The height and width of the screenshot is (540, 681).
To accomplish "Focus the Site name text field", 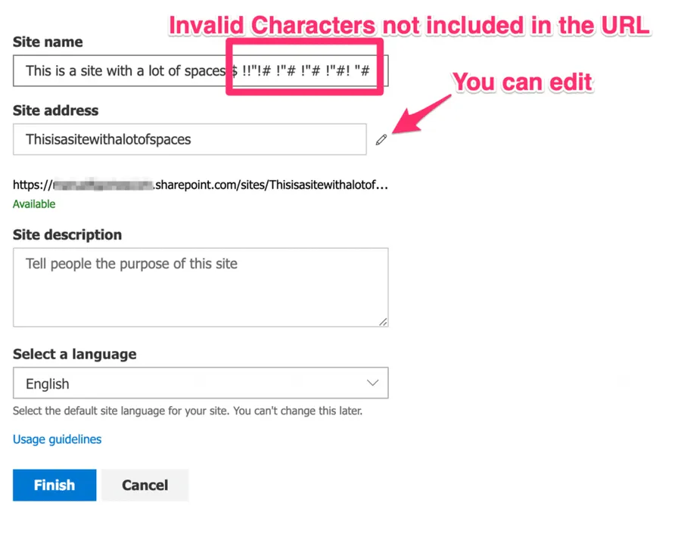I will [x=121, y=71].
